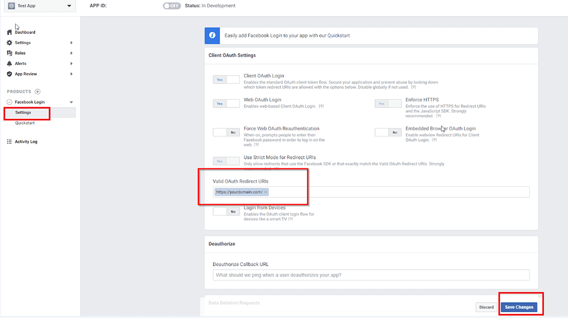Click the Activity Log list icon
Screen dimensions: 568x318
coord(9,142)
